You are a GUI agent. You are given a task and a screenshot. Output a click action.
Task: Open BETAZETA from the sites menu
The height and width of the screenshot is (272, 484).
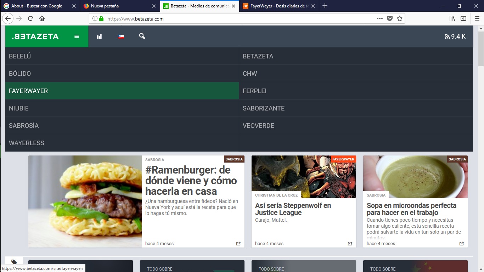tap(356, 56)
